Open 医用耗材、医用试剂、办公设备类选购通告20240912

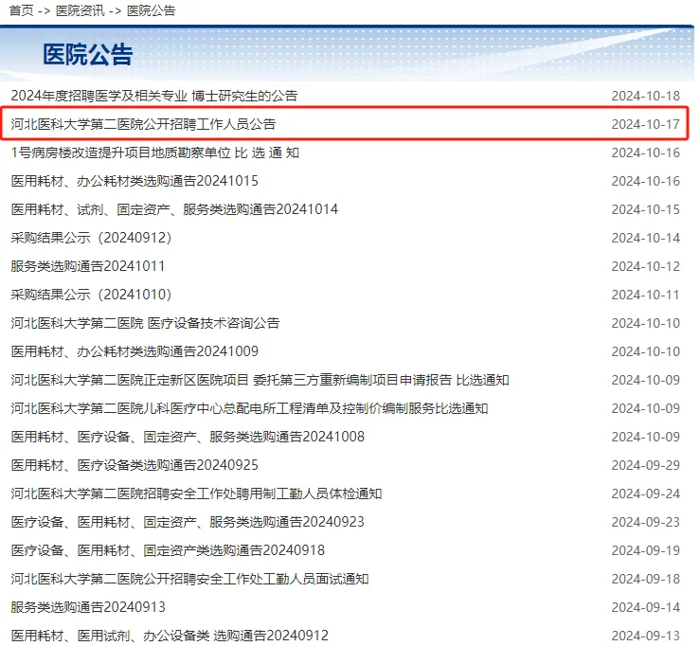[x=170, y=636]
